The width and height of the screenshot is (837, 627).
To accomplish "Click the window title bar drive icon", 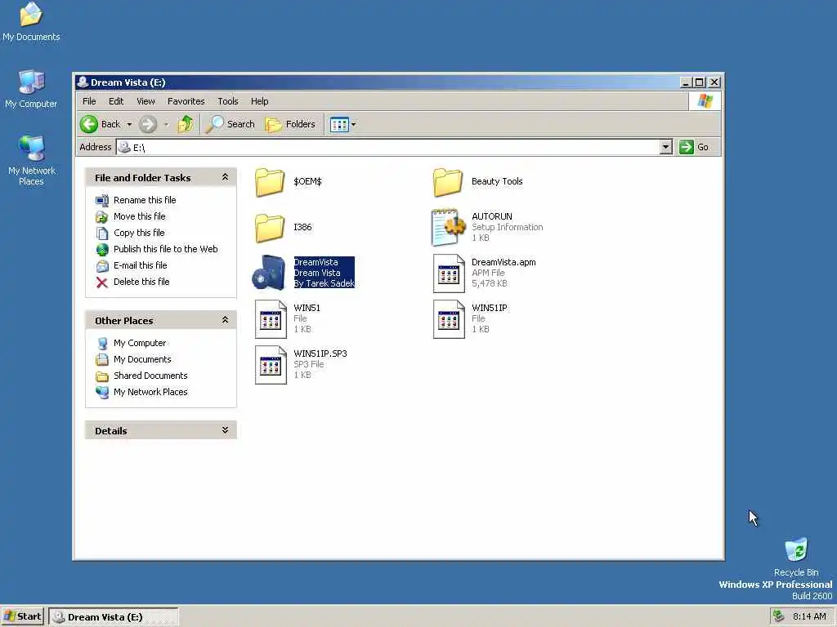I will (83, 82).
